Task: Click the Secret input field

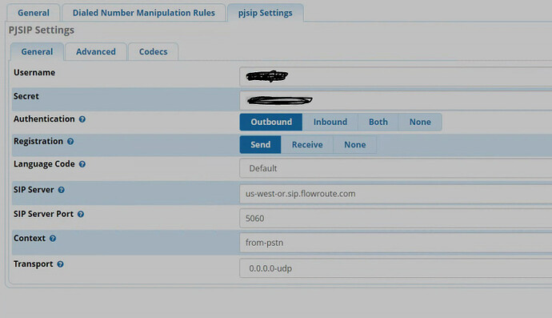Action: (x=396, y=100)
